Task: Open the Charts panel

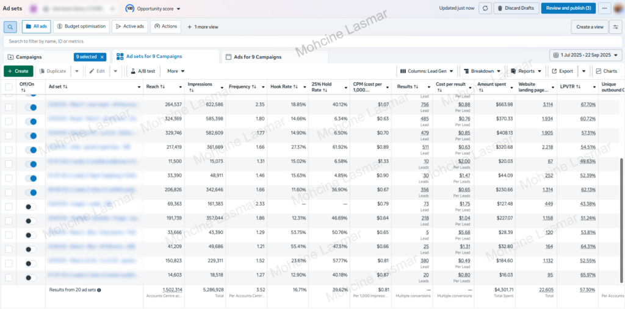Action: [606, 71]
